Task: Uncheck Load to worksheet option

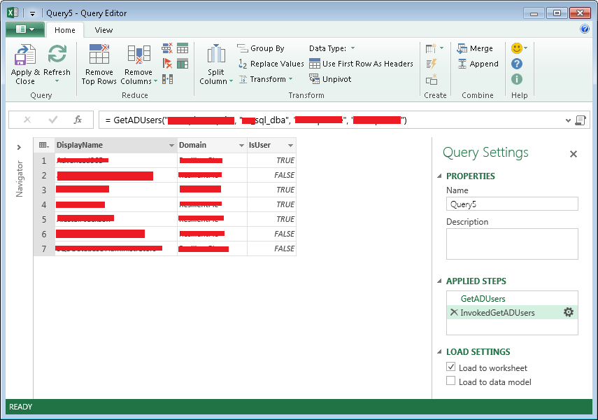Action: point(451,367)
